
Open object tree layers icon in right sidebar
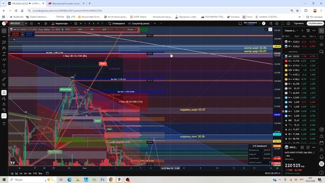pyautogui.click(x=321, y=44)
